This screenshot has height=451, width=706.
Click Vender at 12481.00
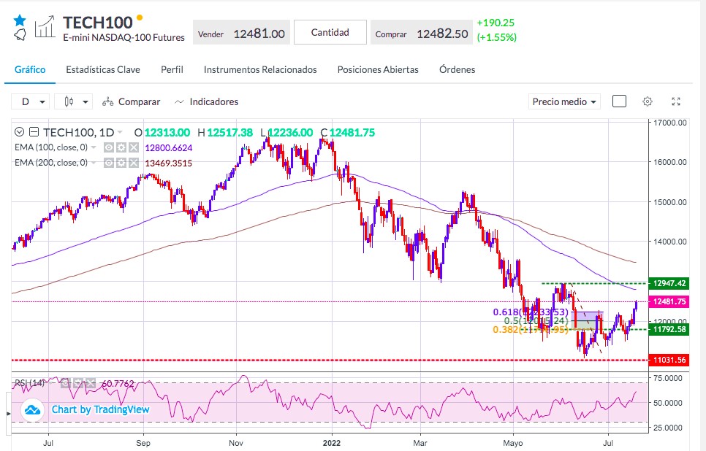pos(241,33)
